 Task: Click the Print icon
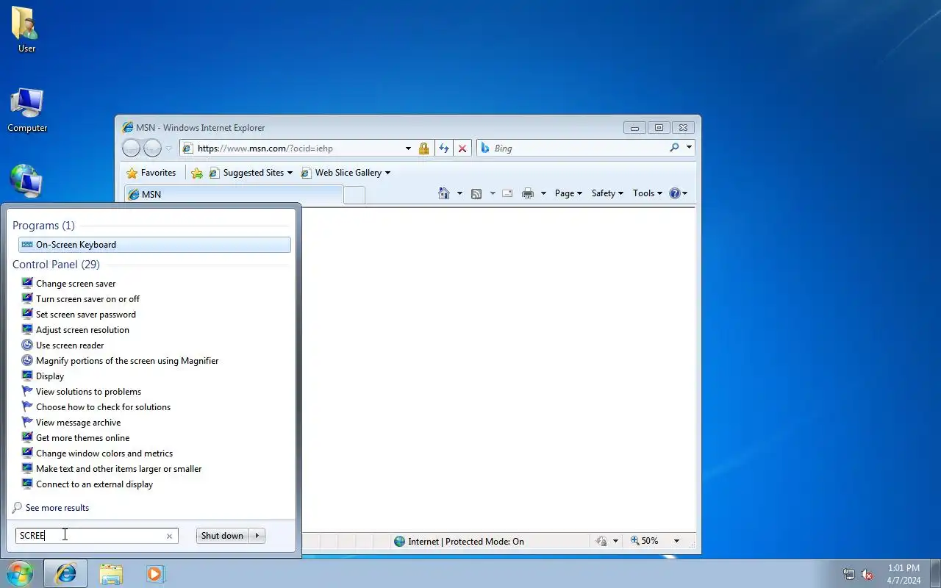(528, 193)
